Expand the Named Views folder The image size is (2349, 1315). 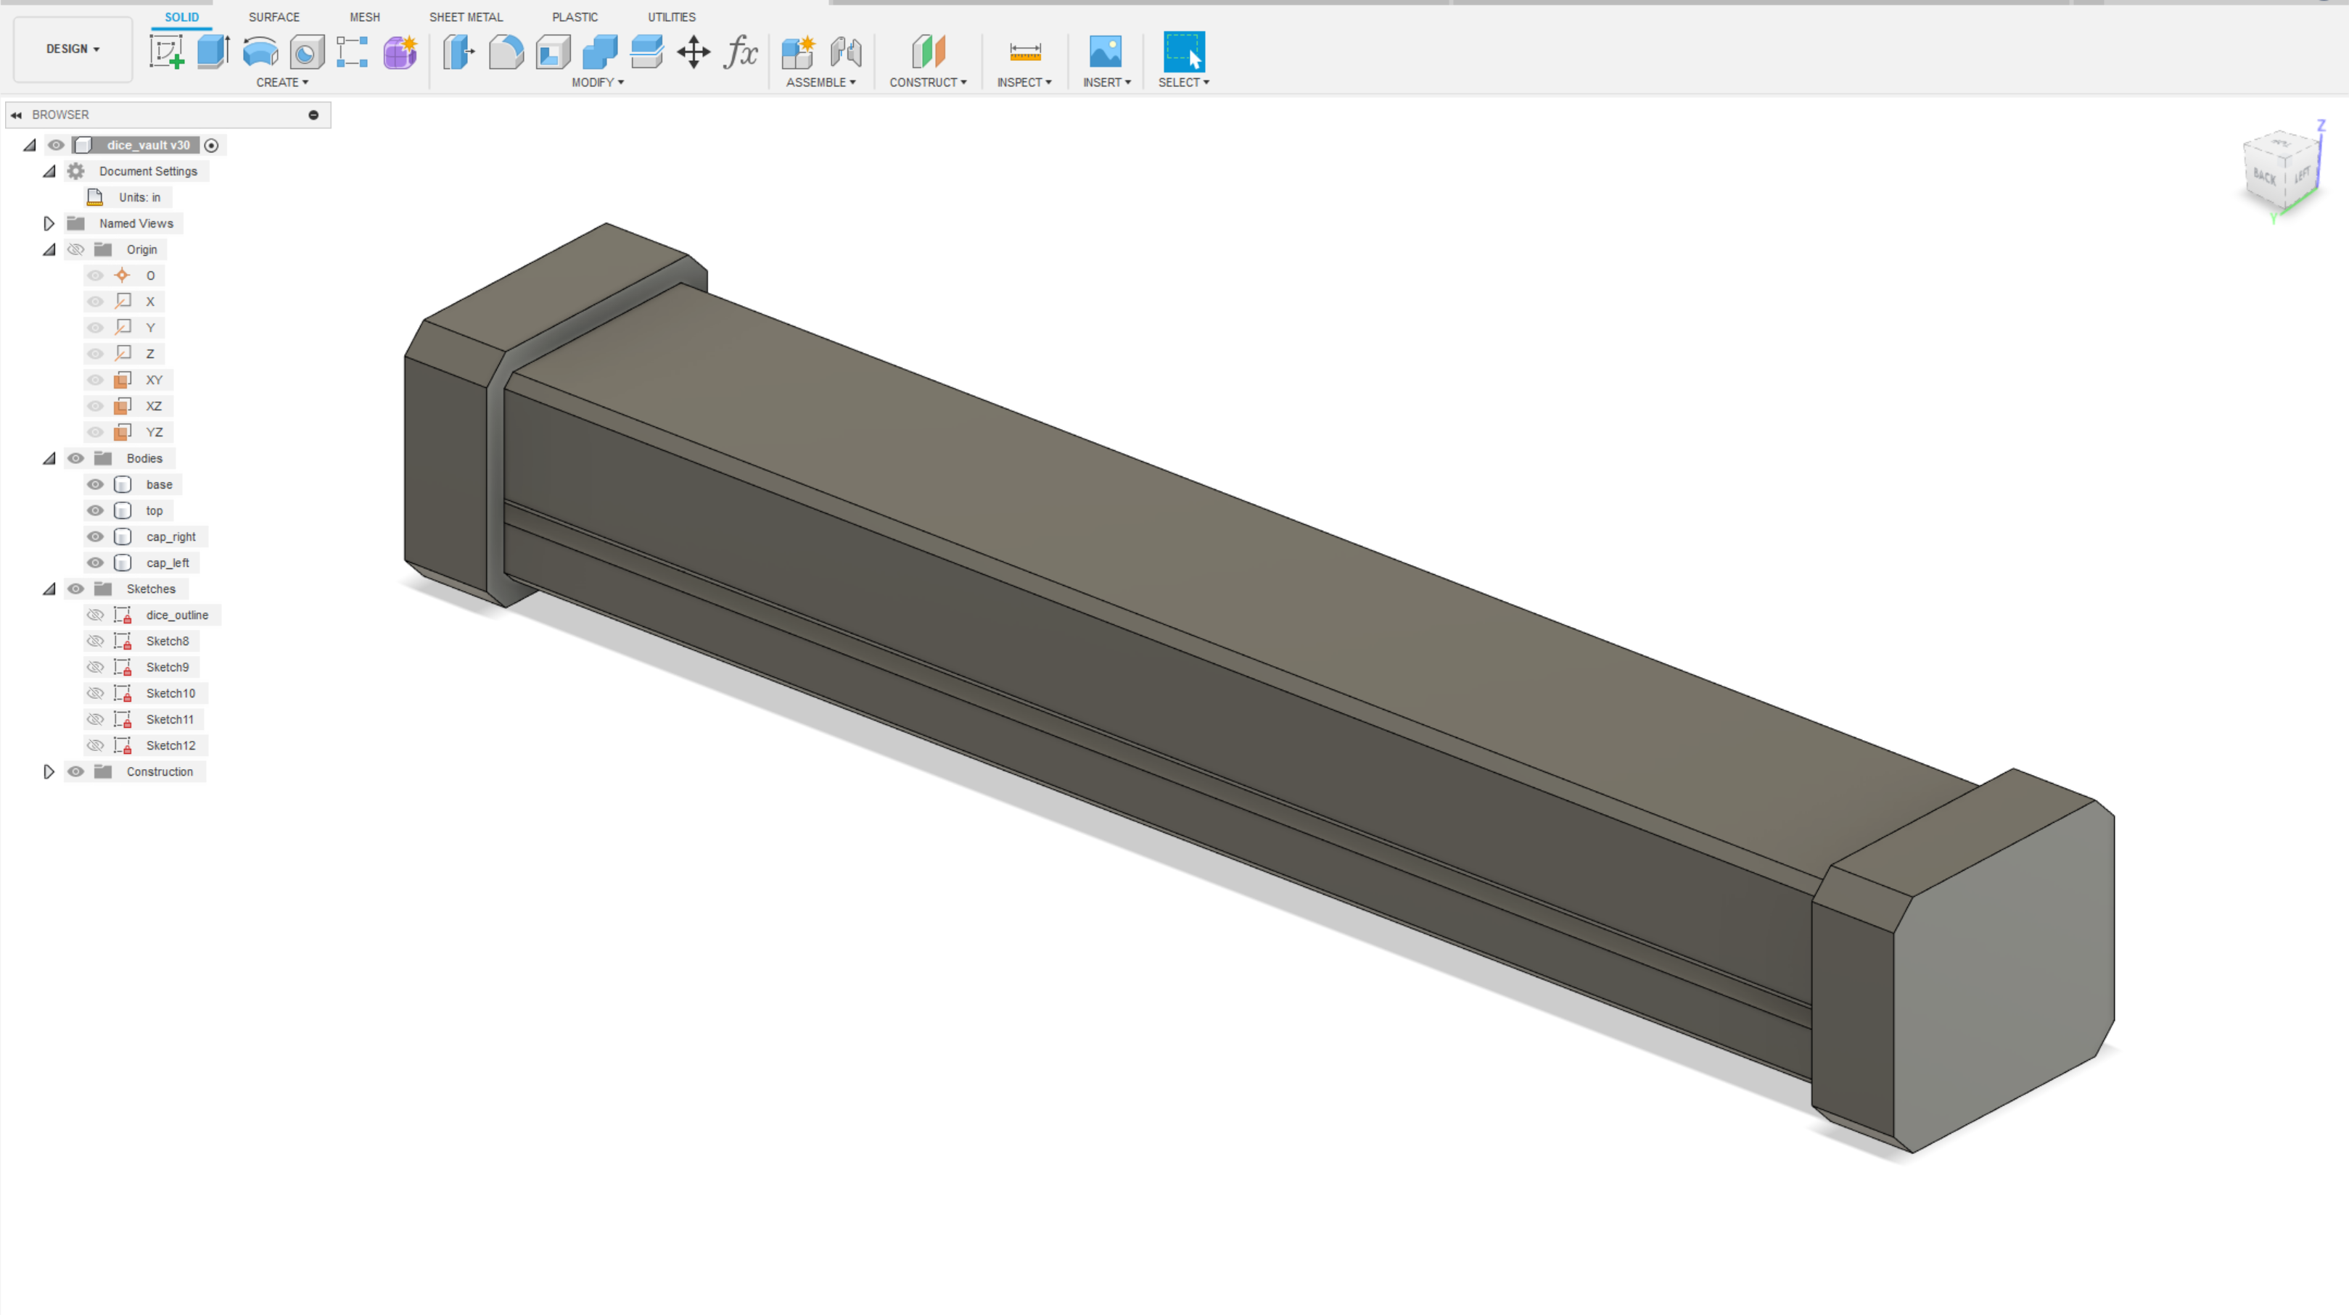click(49, 223)
